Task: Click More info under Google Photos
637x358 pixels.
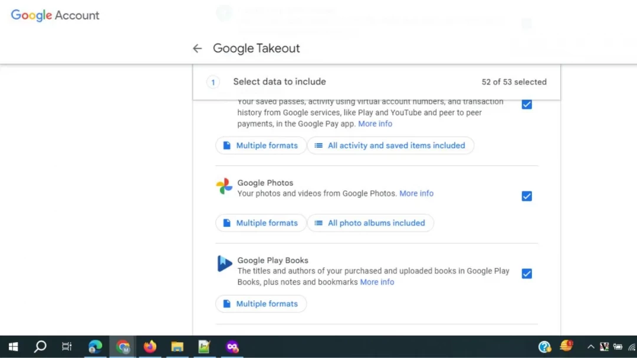Action: (416, 193)
